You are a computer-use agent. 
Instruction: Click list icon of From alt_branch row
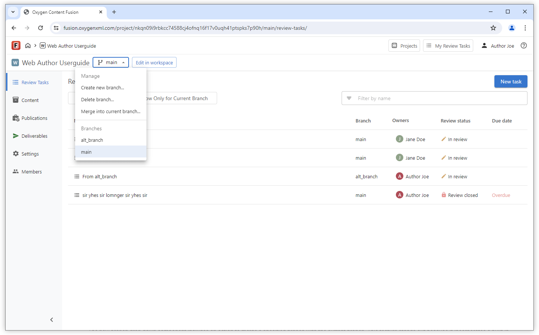point(77,176)
